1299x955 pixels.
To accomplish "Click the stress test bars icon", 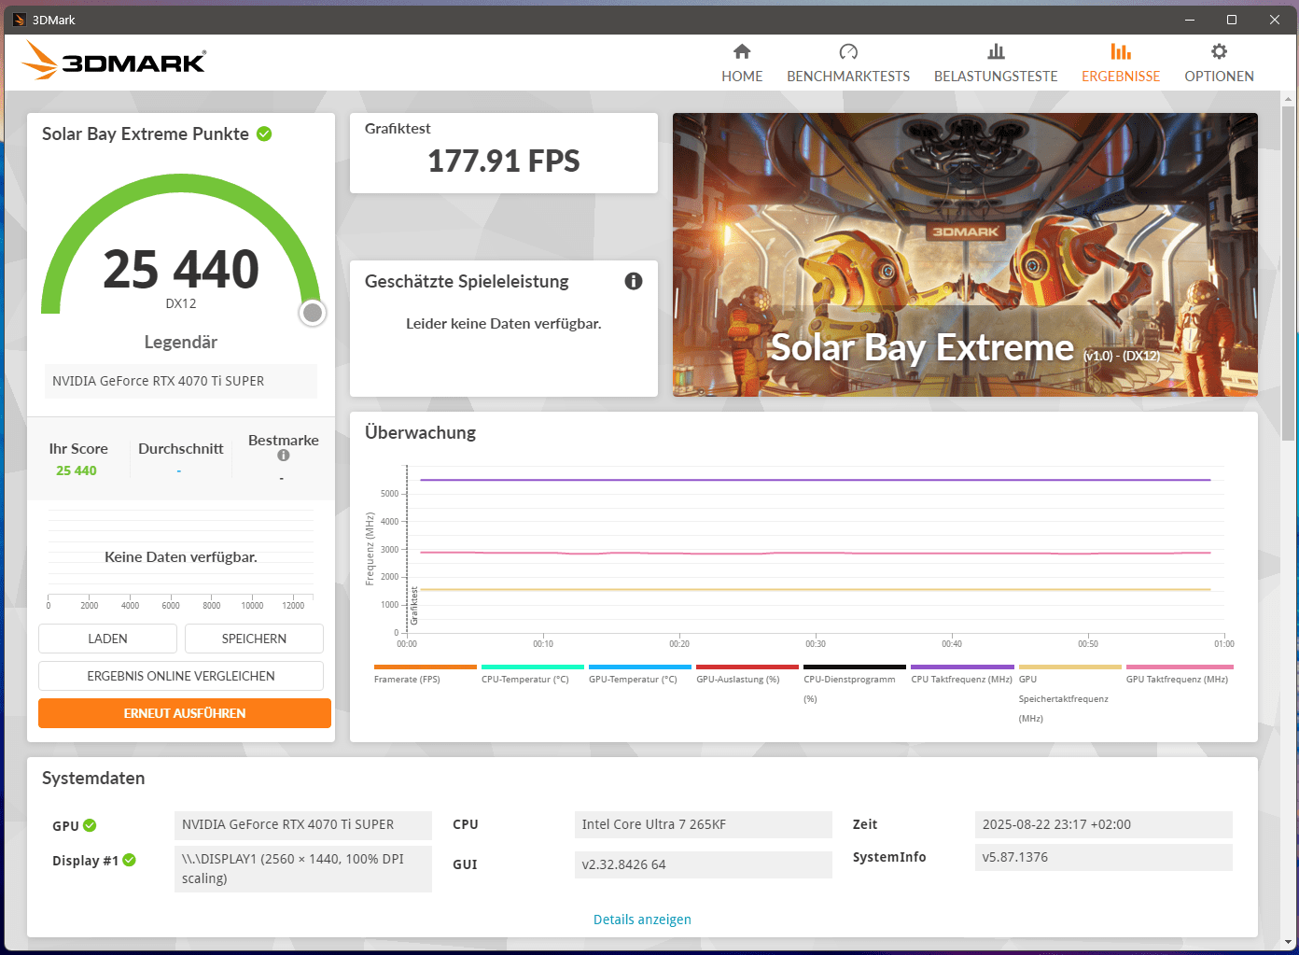I will tap(996, 51).
